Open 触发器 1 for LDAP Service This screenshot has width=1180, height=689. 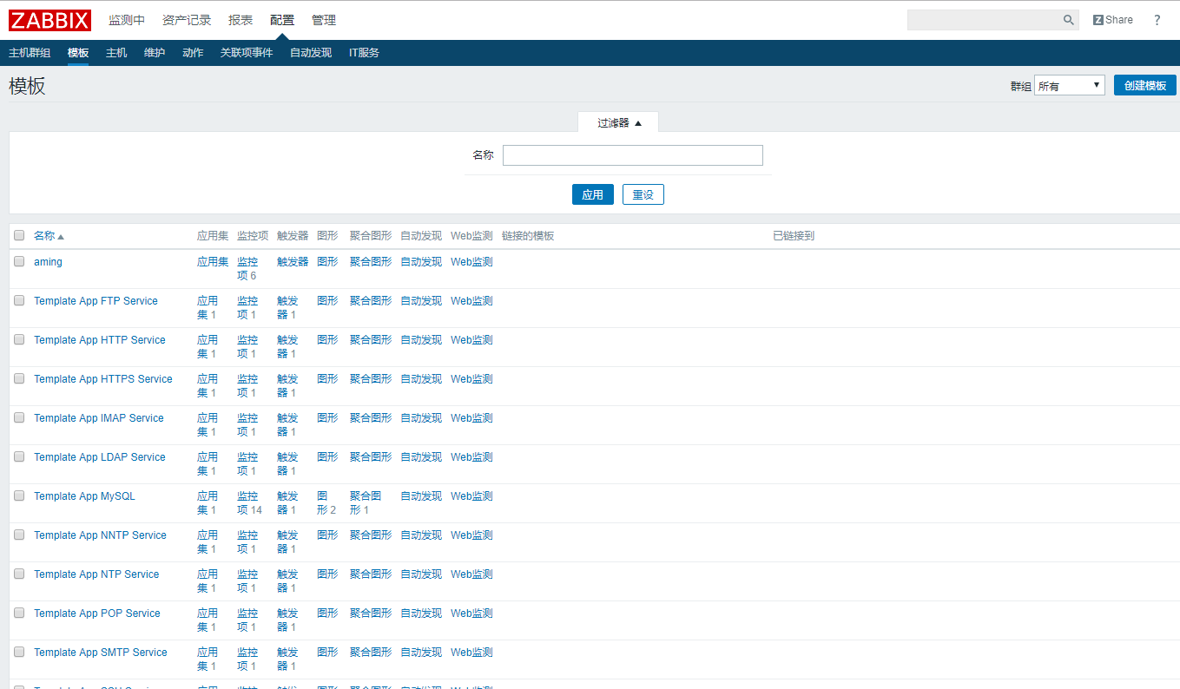287,463
